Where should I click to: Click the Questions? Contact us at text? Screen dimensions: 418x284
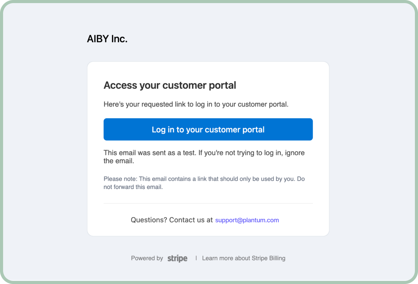172,220
